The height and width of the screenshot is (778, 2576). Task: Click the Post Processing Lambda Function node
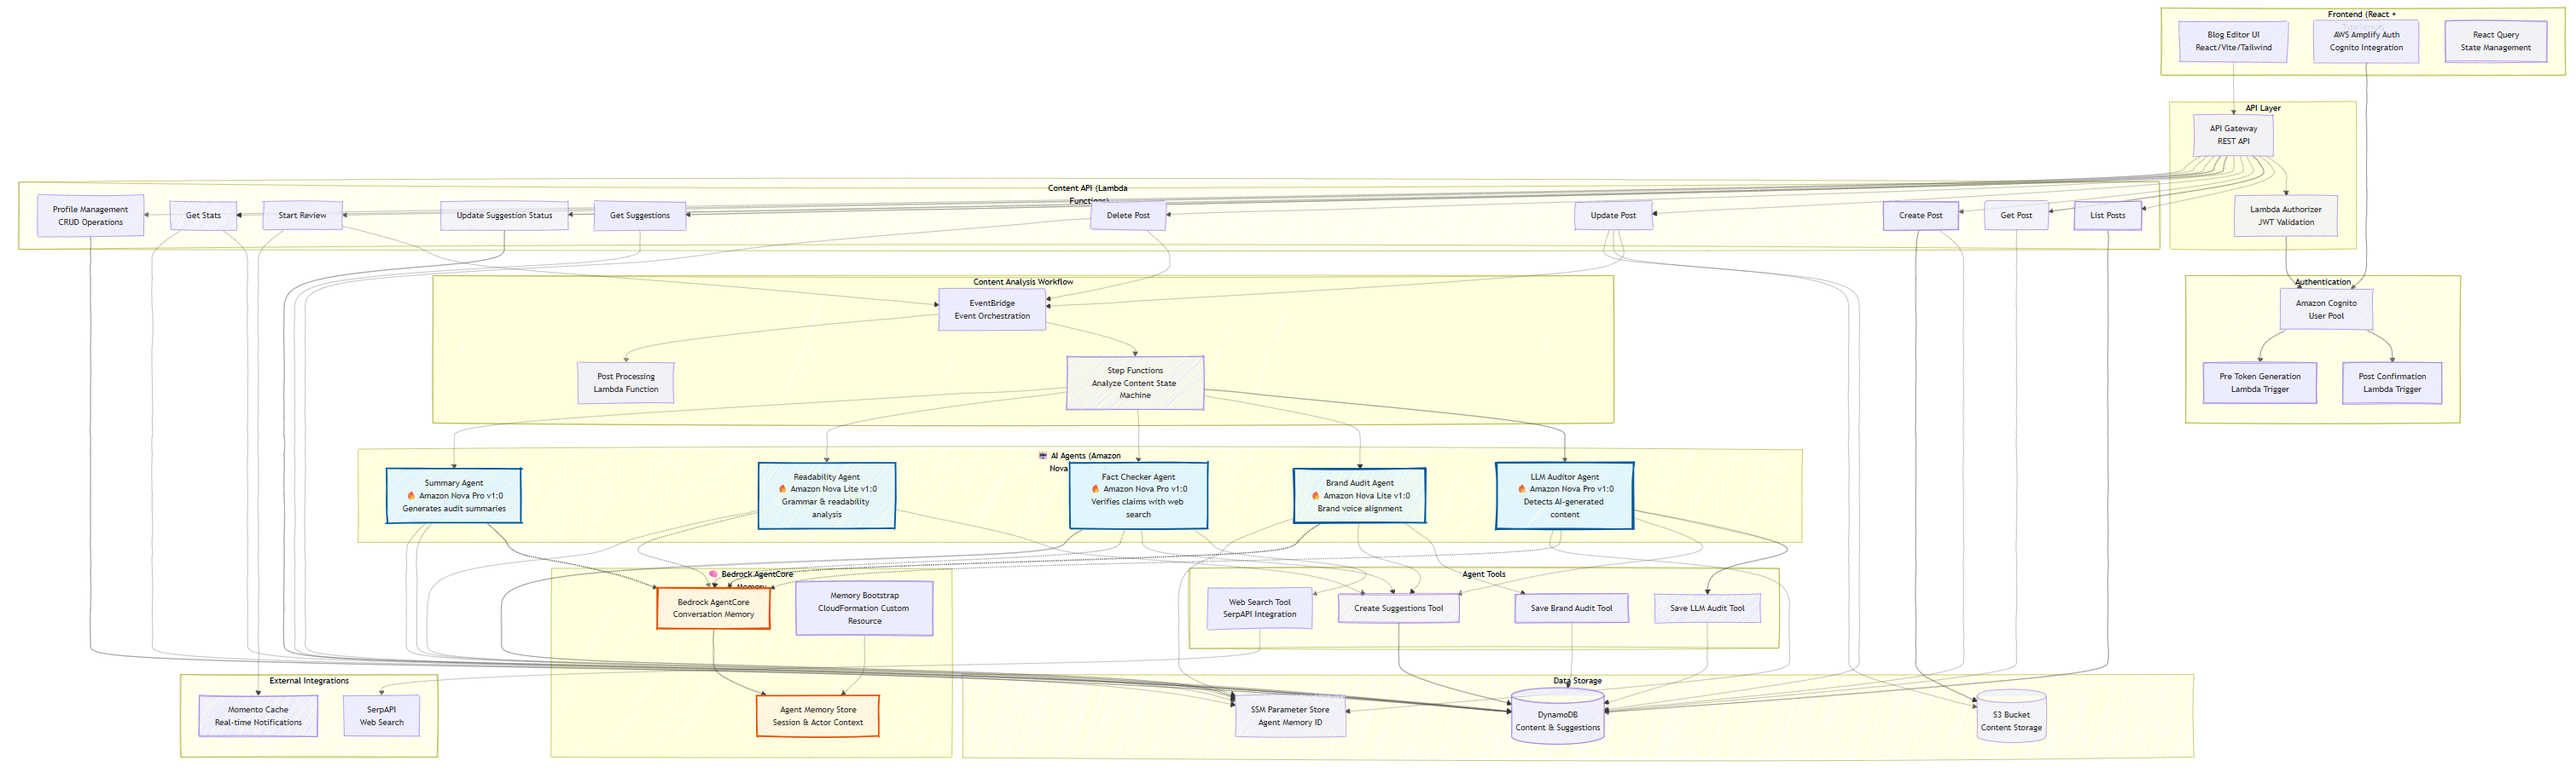click(625, 383)
